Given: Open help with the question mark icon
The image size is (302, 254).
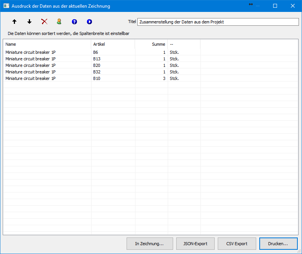Looking at the screenshot, I should [x=74, y=22].
